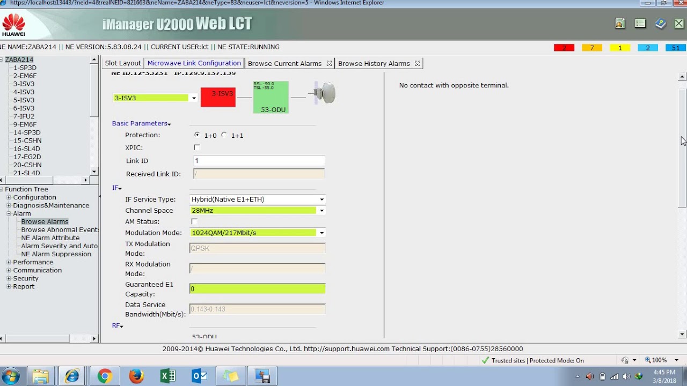Click the blue alarm counter showing 51

[676, 48]
